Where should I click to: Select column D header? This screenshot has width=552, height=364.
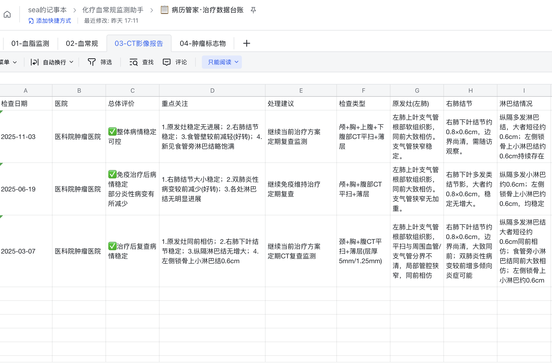point(212,91)
